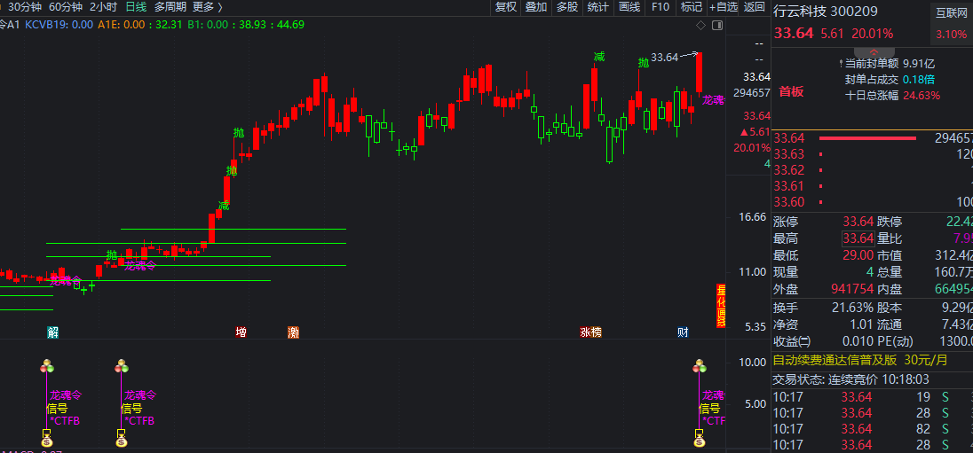Click the middle money bag icon
This screenshot has width=973, height=453.
pyautogui.click(x=121, y=441)
